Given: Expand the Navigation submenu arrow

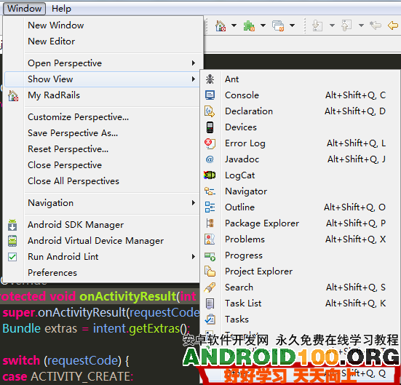Looking at the screenshot, I should tap(194, 203).
